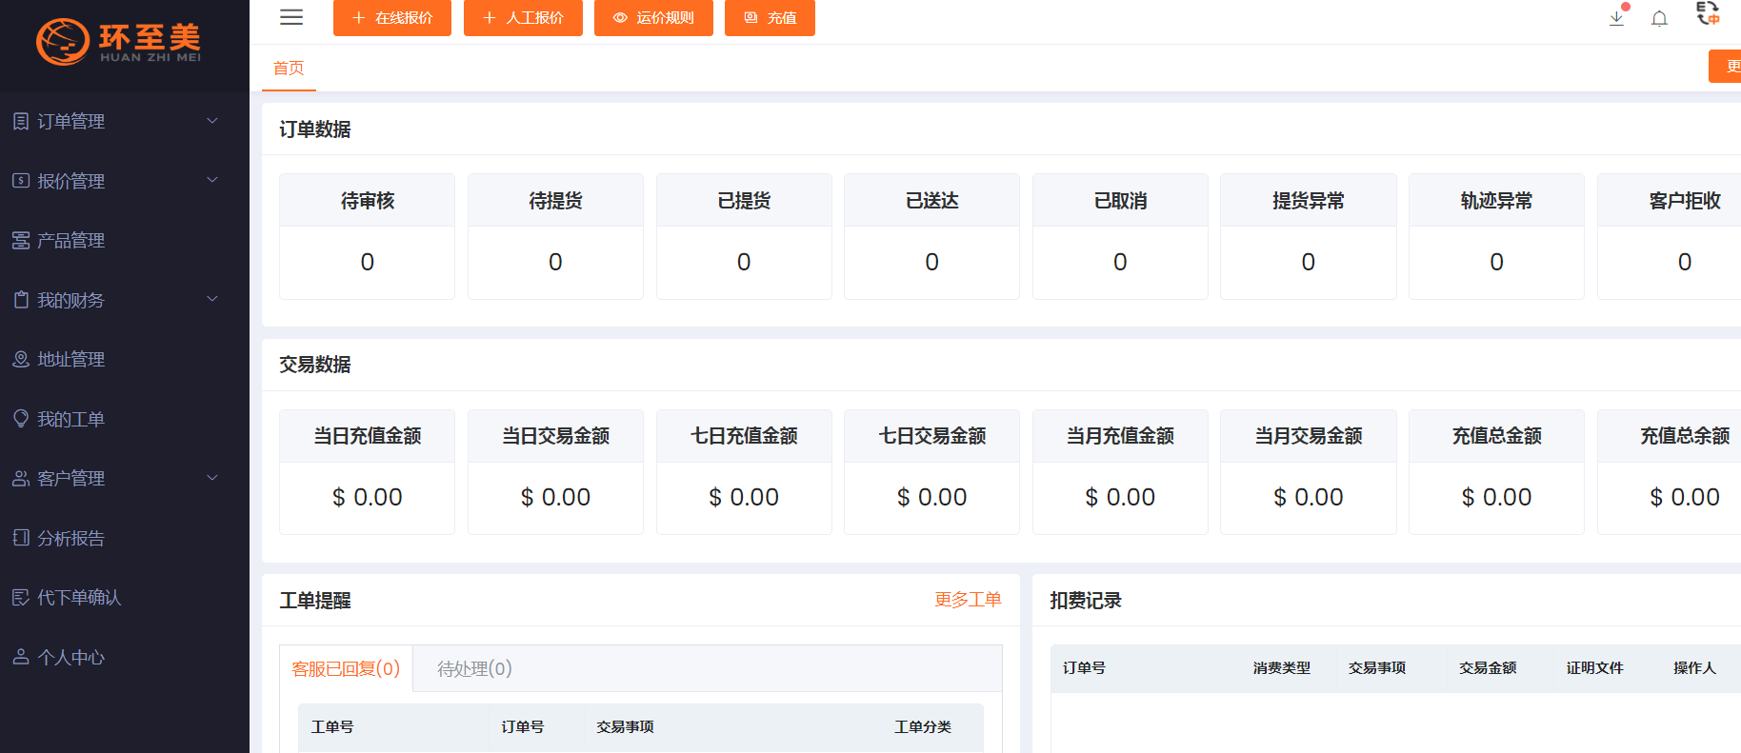The width and height of the screenshot is (1741, 753).
Task: Click the 环至美 logo
Action: pyautogui.click(x=119, y=42)
